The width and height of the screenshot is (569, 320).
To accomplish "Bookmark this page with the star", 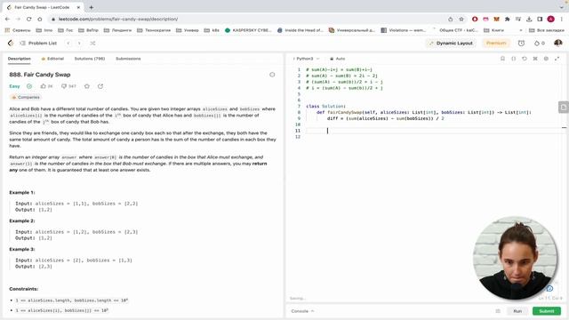I will click(x=461, y=19).
